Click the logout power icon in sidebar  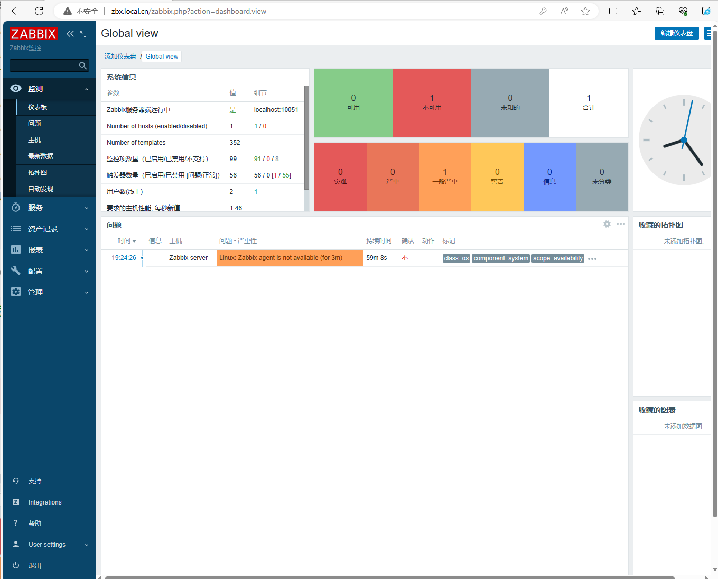pyautogui.click(x=16, y=565)
